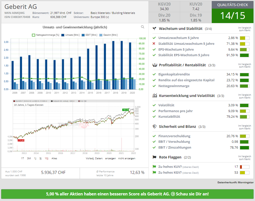The image size is (255, 201).
Task: Click the 2018 Umsatz bar in chart
Action: click(113, 65)
